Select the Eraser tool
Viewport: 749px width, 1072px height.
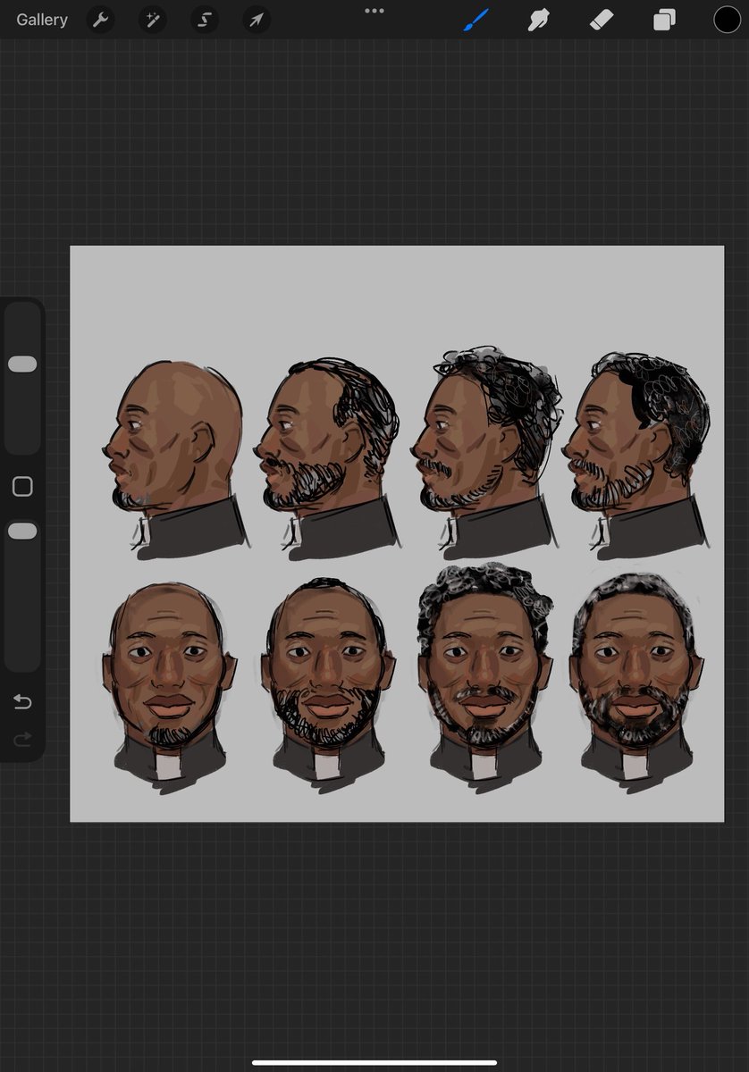click(x=602, y=20)
